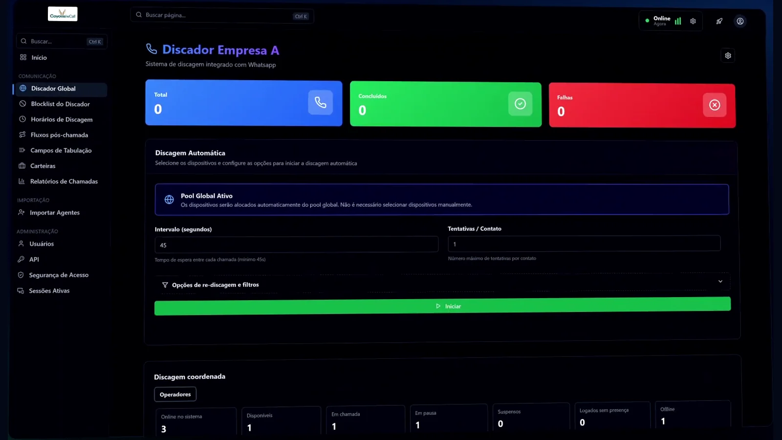Open the user profile icon
The image size is (782, 440).
pos(740,21)
